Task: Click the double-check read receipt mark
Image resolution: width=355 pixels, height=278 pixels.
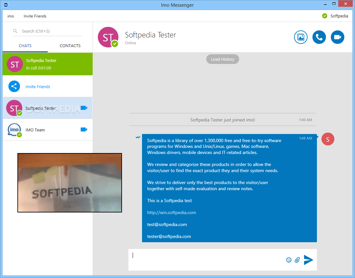Action: [x=138, y=137]
